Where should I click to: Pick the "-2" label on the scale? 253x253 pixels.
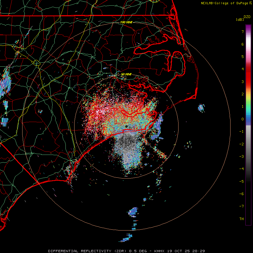tap(241, 144)
